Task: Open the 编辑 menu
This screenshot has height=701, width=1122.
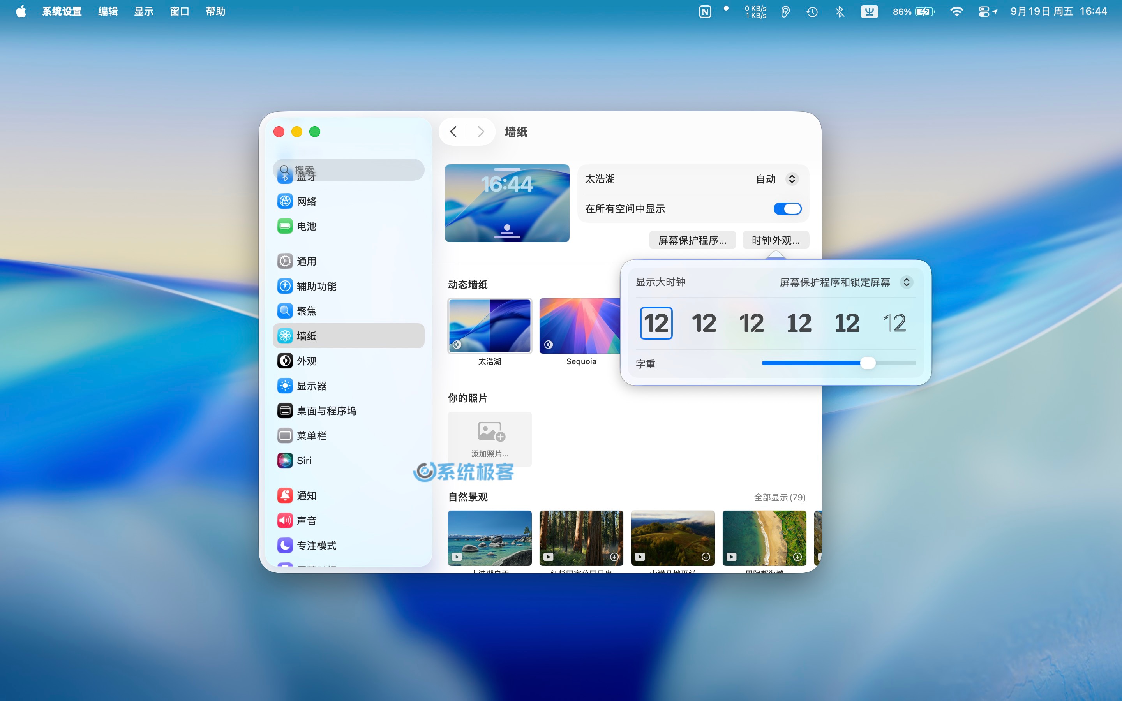Action: [108, 11]
